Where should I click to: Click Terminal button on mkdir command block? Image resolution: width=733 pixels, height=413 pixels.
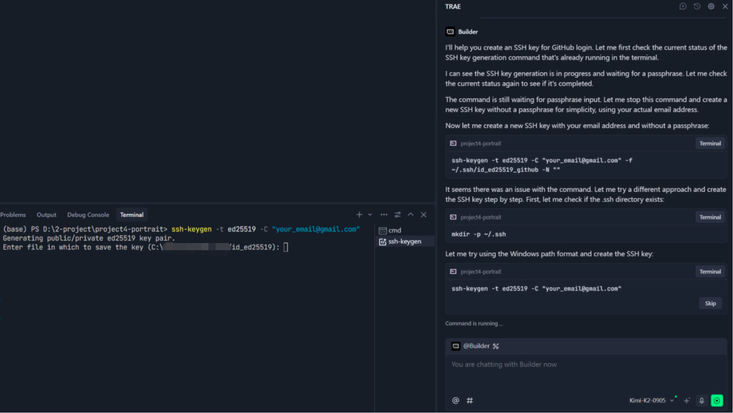710,217
